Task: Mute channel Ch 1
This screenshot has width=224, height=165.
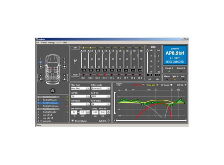Action: click(x=83, y=75)
